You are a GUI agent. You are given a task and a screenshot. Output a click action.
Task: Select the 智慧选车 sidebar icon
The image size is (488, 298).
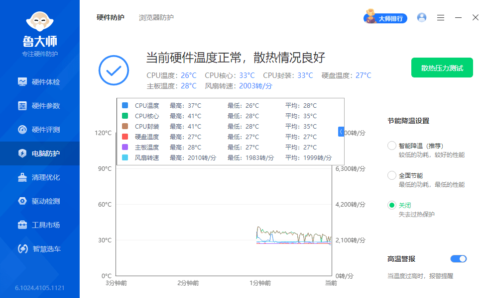40,249
